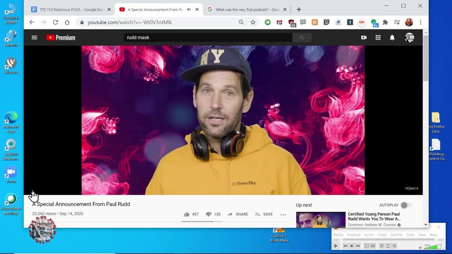The height and width of the screenshot is (254, 452).
Task: Click the YouTube search field containing rudd mask
Action: (x=208, y=37)
